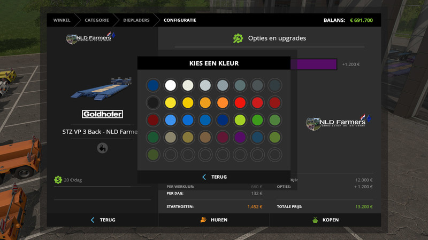This screenshot has width=428, height=240.
Task: Click the blue chevron in the color dialog's TERUG
Action: (204, 177)
